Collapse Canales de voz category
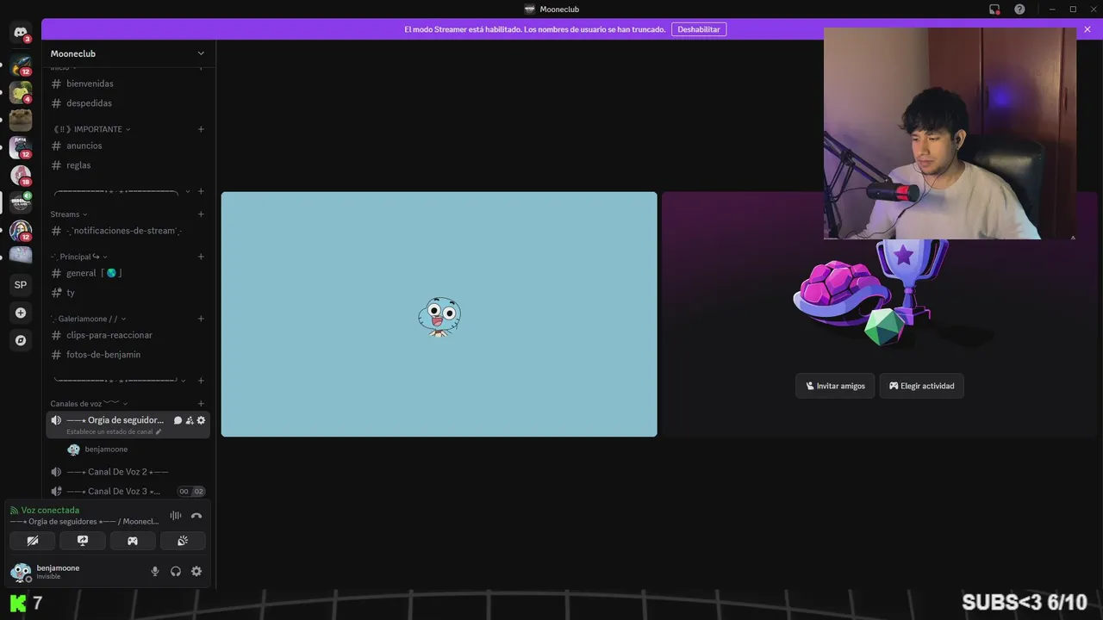1103x620 pixels. click(89, 404)
